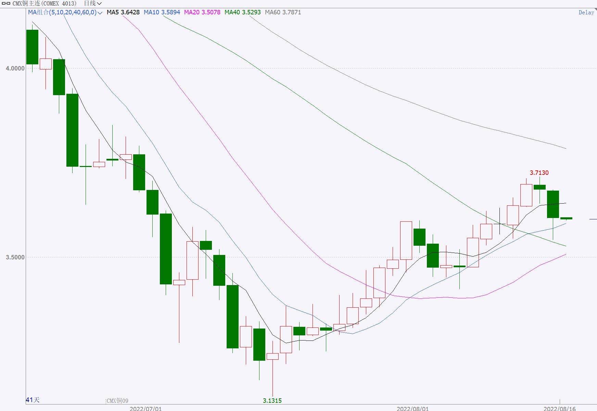The image size is (597, 411).
Task: Click the link icon beside CMX铜主连 title
Action: tap(6, 3)
